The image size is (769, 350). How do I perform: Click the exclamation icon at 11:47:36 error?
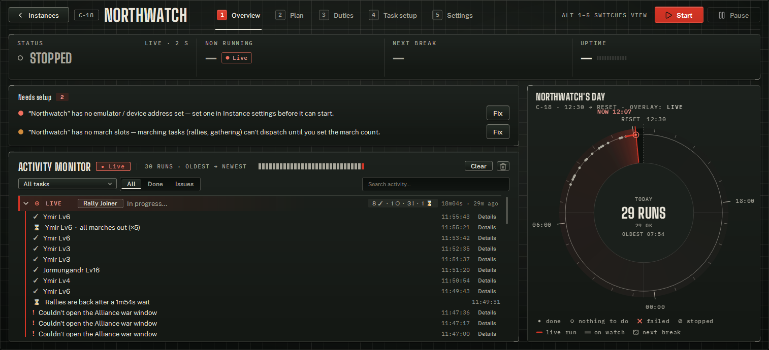pos(34,312)
